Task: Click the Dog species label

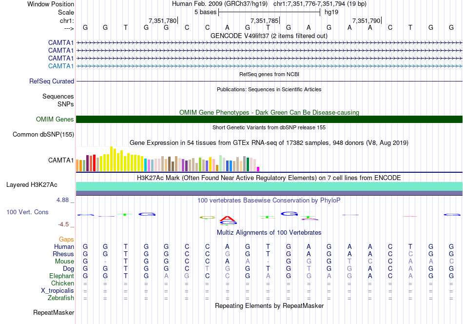Action: 68,269
